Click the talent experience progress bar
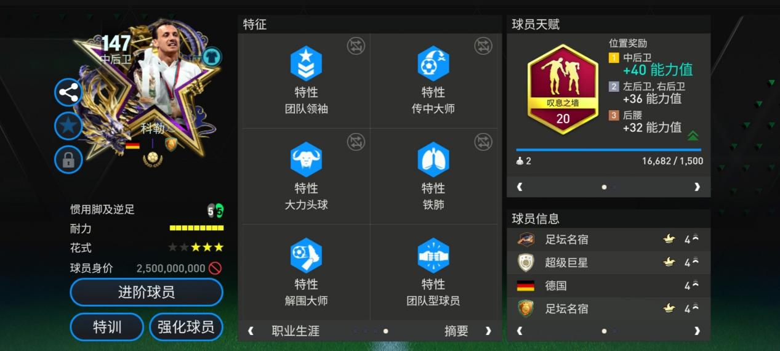 608,150
